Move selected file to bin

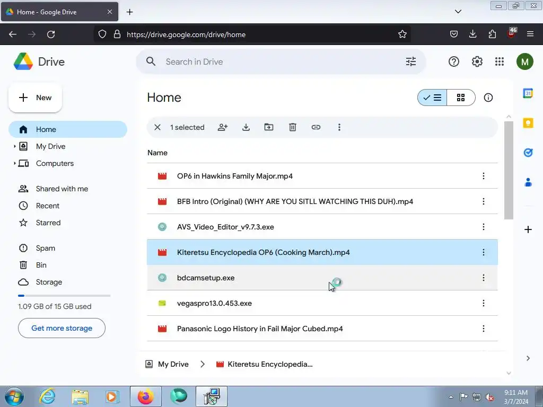coord(293,127)
